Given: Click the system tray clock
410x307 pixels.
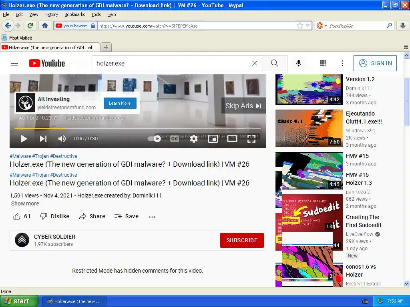Looking at the screenshot, I should click(395, 301).
